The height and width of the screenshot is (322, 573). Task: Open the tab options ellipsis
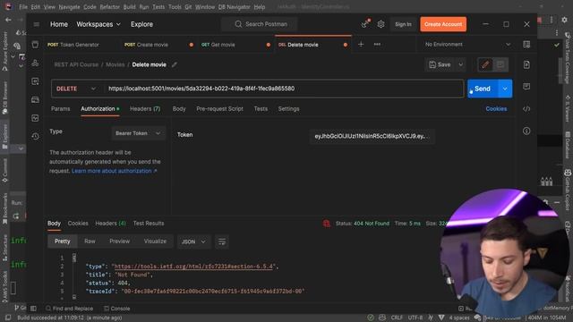pyautogui.click(x=377, y=45)
